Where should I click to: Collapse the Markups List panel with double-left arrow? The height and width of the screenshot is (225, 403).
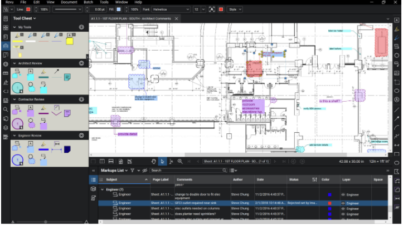pyautogui.click(x=93, y=171)
